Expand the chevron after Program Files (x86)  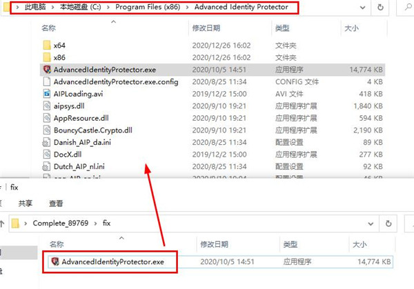tap(187, 7)
